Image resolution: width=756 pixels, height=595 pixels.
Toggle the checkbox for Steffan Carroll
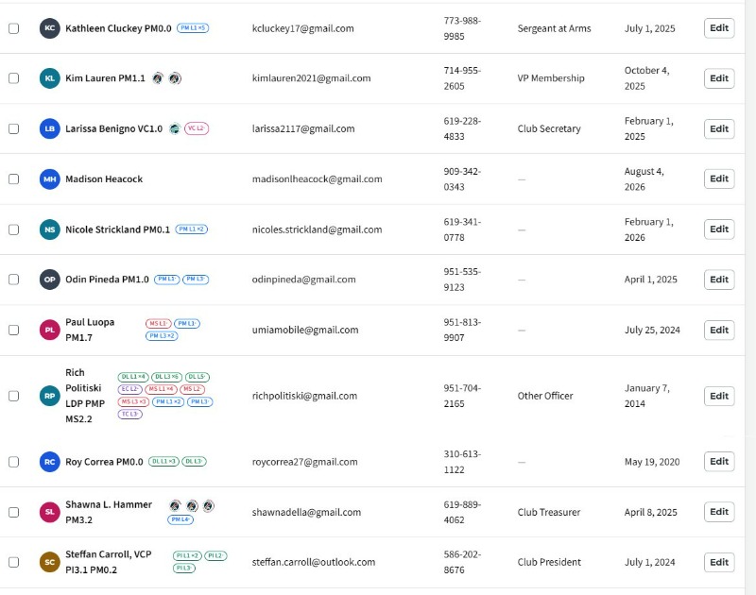click(14, 562)
